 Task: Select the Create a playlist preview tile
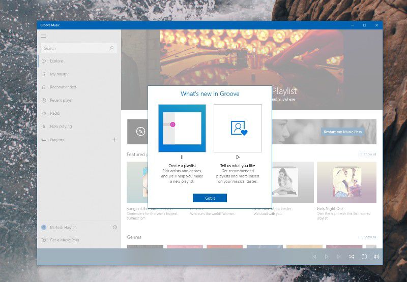pos(182,129)
